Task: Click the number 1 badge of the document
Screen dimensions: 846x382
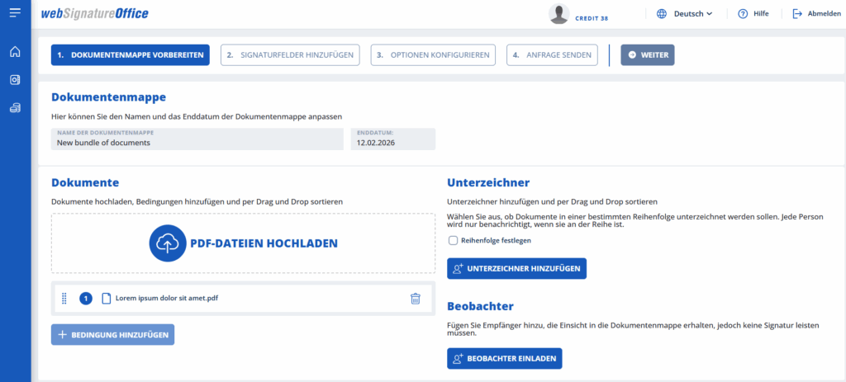Action: [86, 299]
